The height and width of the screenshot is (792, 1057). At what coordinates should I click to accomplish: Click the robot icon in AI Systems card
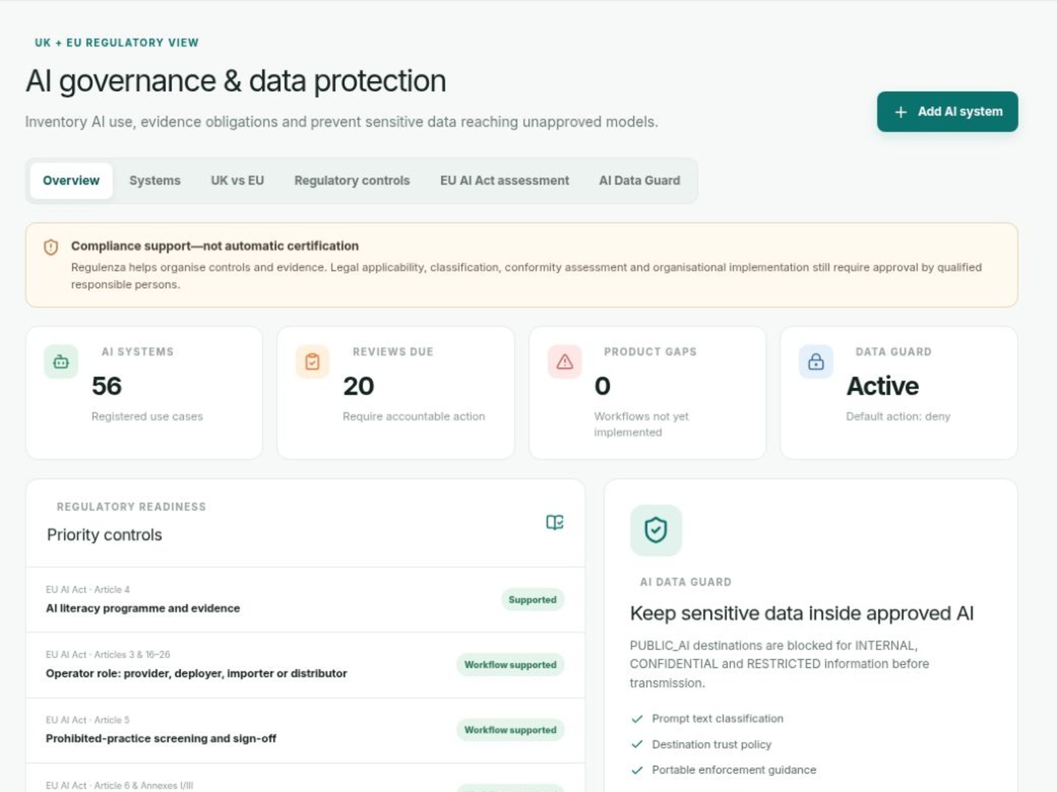click(61, 362)
